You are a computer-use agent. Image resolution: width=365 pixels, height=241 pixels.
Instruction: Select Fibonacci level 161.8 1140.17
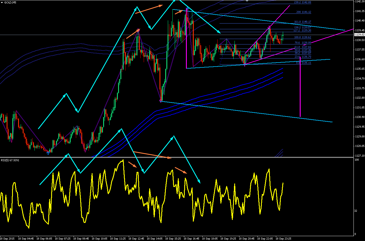(x=303, y=22)
